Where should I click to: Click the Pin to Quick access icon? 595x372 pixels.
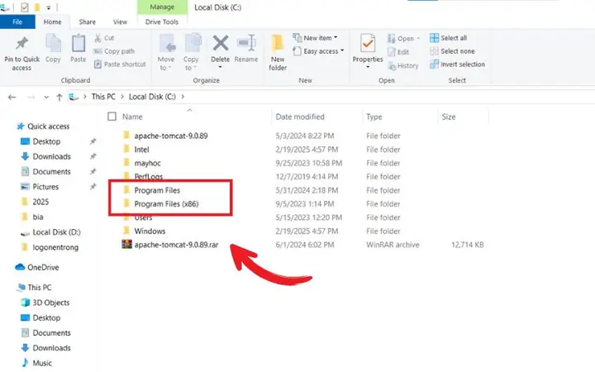click(x=21, y=44)
